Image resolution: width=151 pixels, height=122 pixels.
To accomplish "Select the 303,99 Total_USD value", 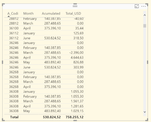I will (79, 67).
